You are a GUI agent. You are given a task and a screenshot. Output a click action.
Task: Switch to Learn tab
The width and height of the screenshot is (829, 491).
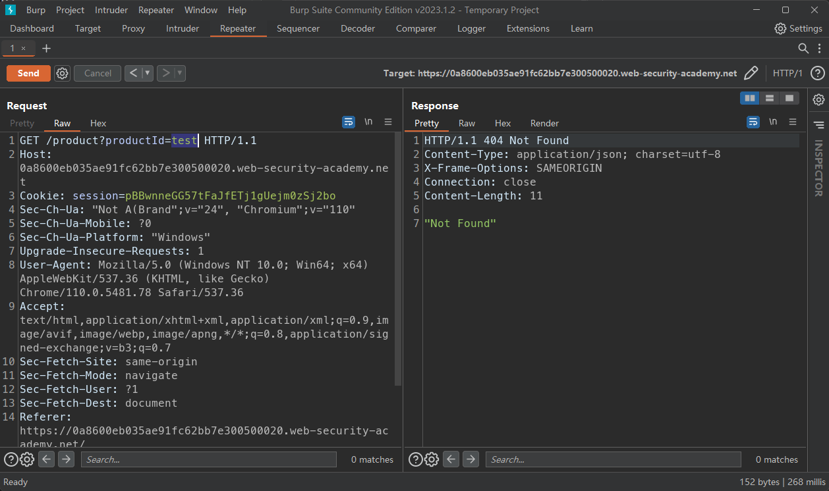[x=581, y=28]
